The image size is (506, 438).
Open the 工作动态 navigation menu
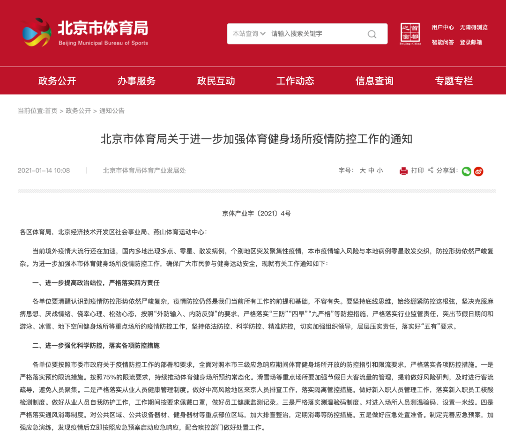pos(295,81)
